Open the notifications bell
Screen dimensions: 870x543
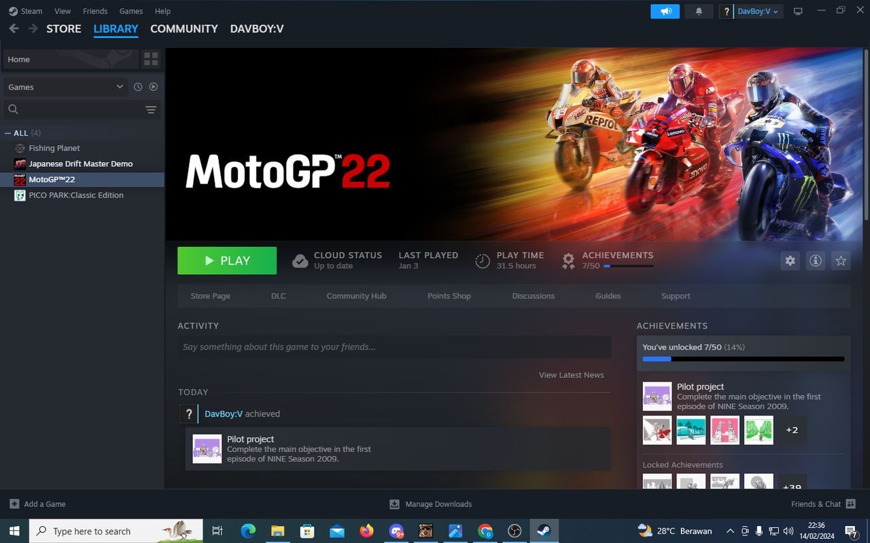[x=699, y=12]
